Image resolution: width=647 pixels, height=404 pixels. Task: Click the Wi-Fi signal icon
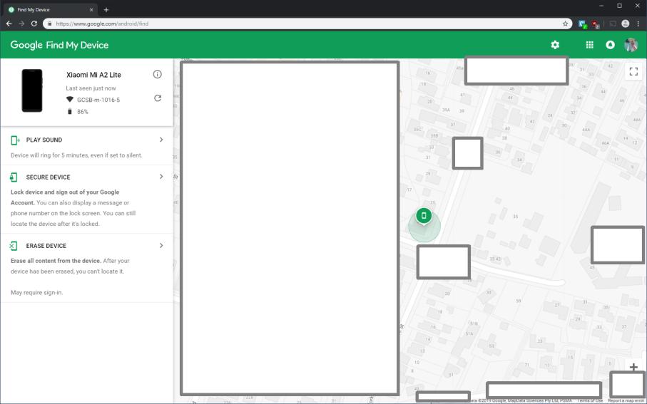tap(70, 99)
